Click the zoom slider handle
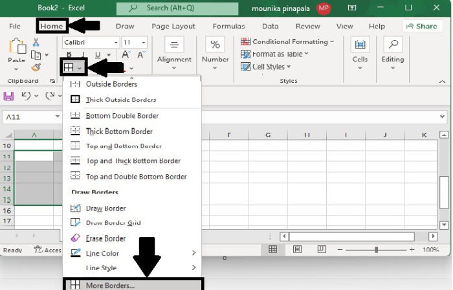 tap(376, 250)
